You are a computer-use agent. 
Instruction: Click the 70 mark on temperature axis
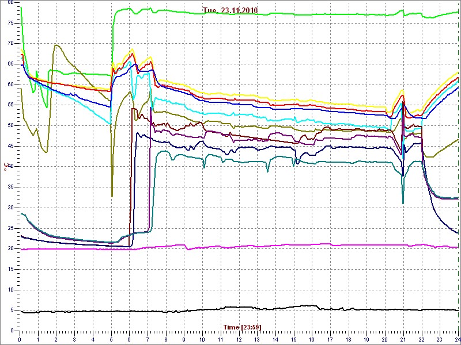point(10,44)
